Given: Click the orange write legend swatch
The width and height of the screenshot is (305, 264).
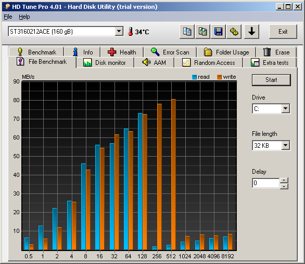Looking at the screenshot, I should pyautogui.click(x=219, y=77).
